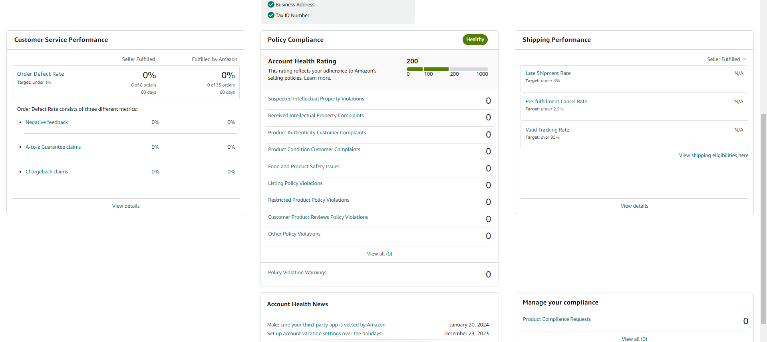Click the 'Seller Fulfilled' column header in Customer Service

coord(138,59)
